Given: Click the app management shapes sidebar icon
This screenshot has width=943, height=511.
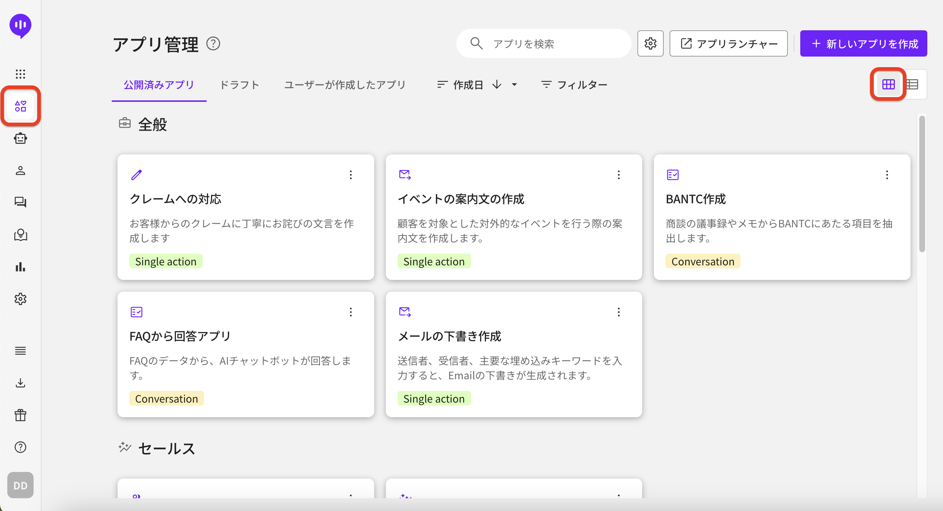Looking at the screenshot, I should pyautogui.click(x=20, y=106).
